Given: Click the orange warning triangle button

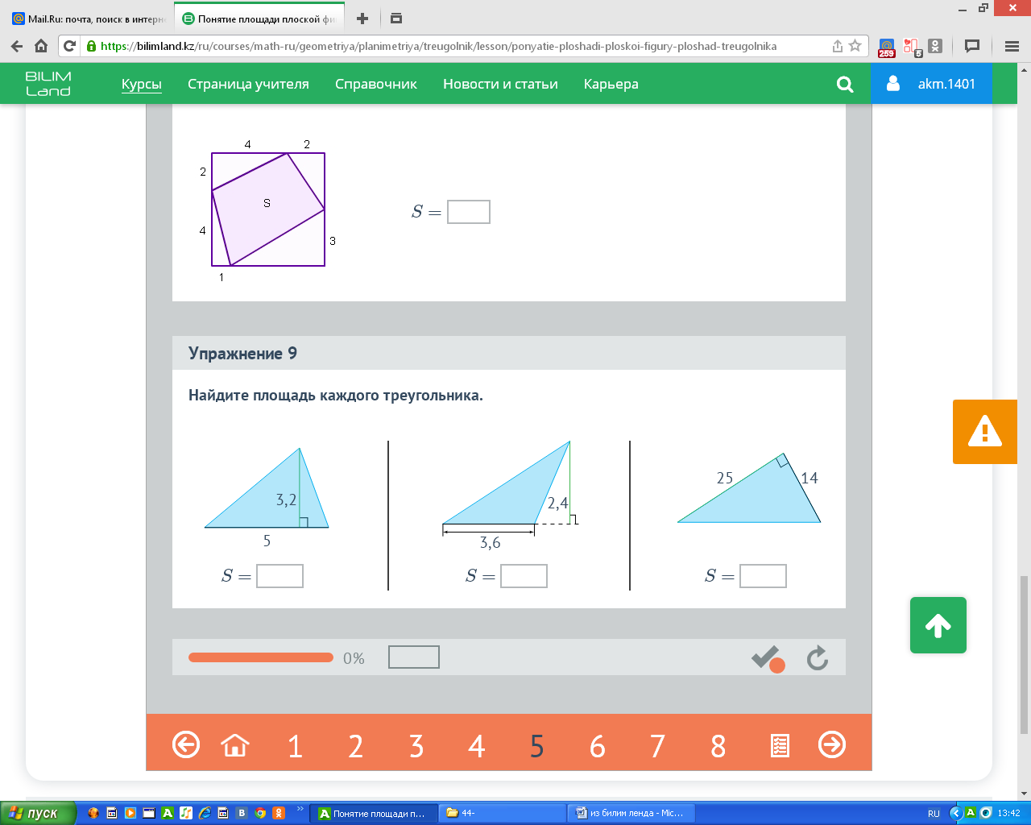Looking at the screenshot, I should pyautogui.click(x=984, y=432).
